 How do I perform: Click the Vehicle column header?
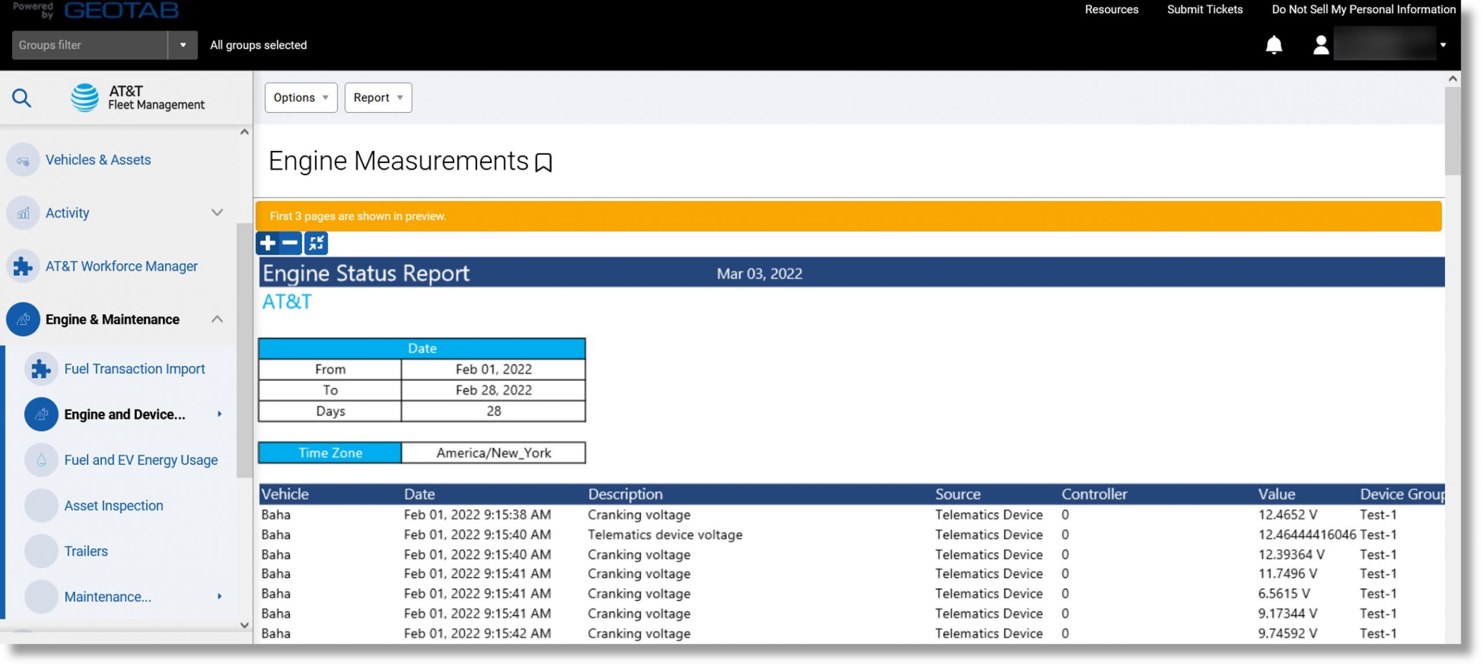click(285, 494)
